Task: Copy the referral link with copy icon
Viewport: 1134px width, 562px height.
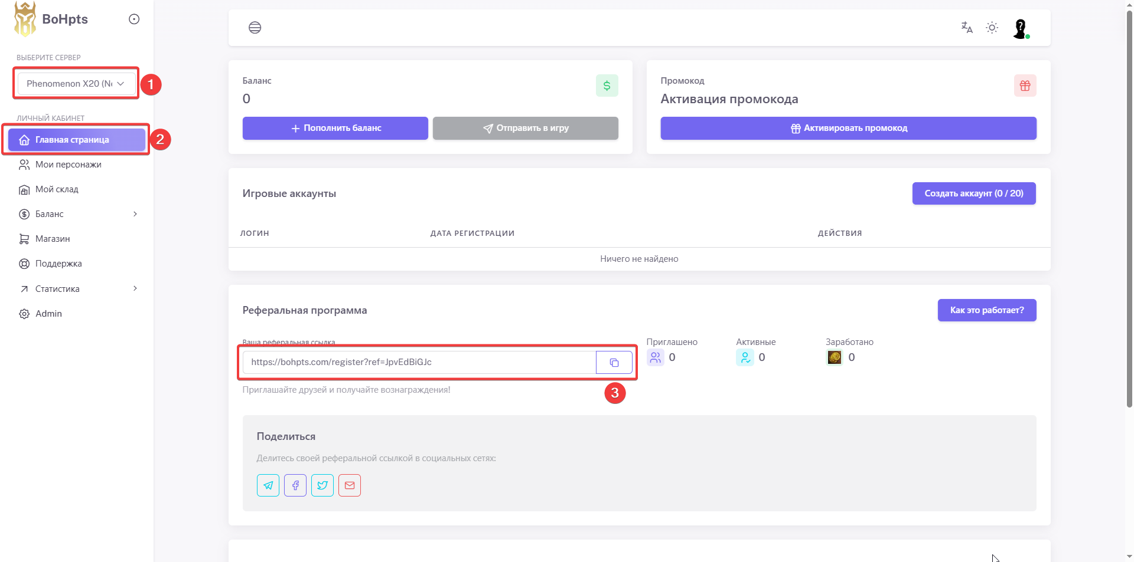Action: coord(614,362)
